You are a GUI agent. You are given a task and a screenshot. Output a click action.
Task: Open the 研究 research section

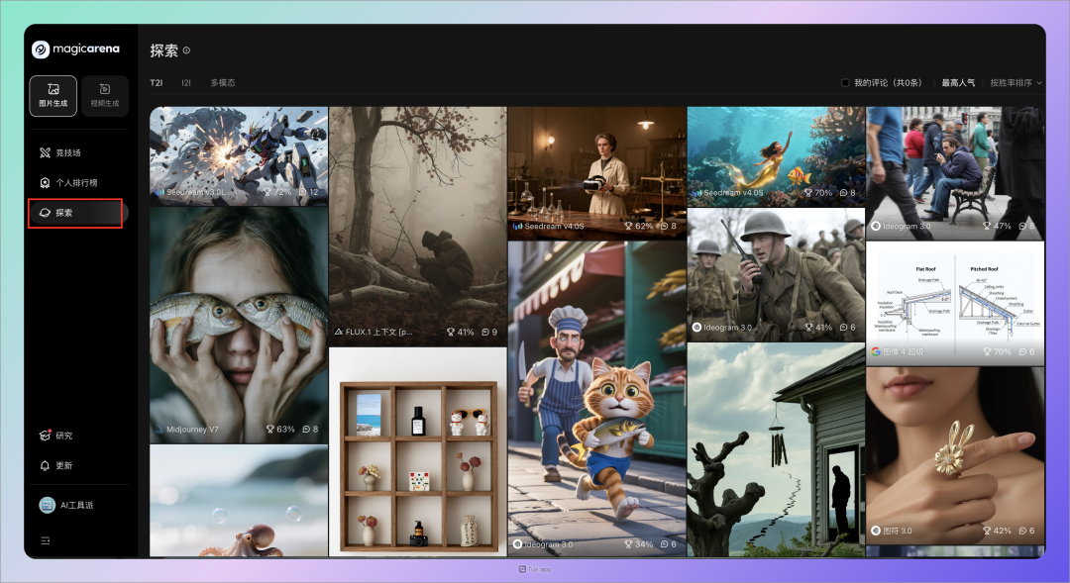55,436
